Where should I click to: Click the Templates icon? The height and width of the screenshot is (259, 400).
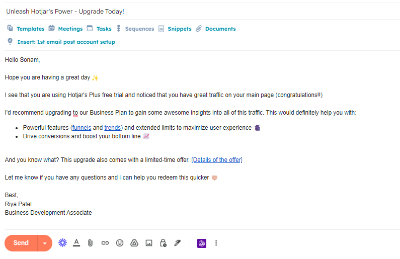(x=10, y=28)
